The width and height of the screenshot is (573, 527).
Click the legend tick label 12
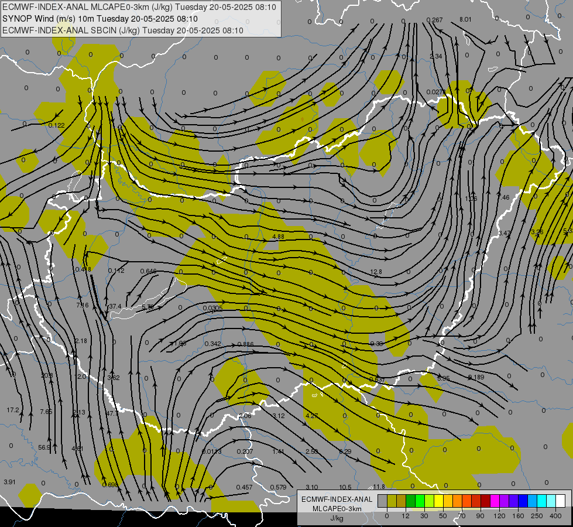click(x=405, y=516)
